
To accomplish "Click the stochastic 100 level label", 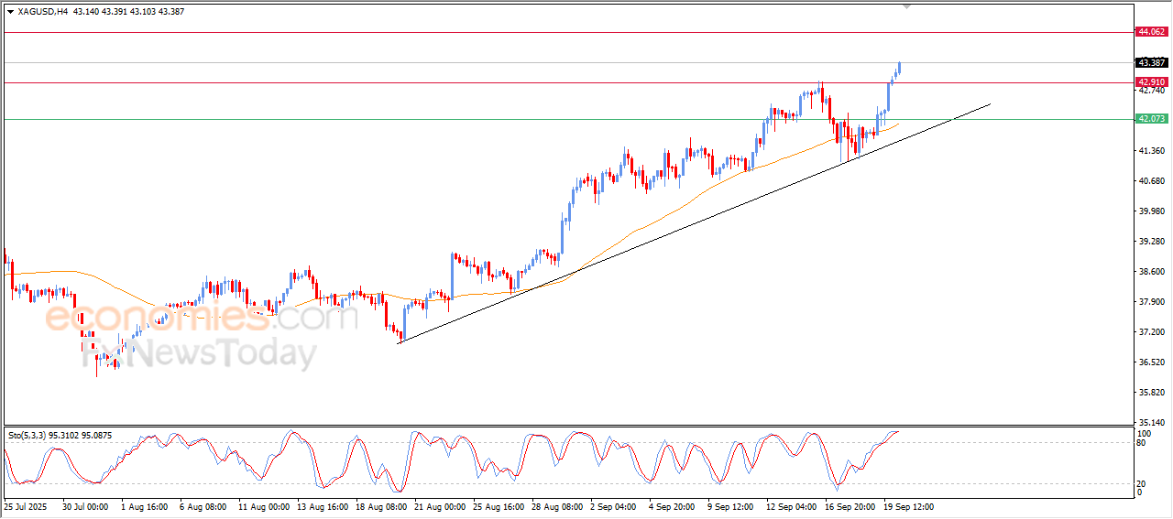I will pos(1144,433).
